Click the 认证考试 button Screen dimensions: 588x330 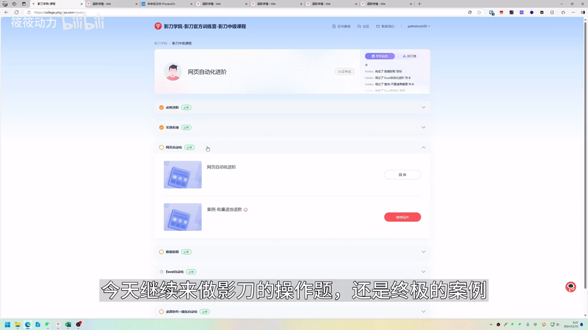tap(345, 71)
